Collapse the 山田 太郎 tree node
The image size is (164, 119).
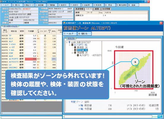(67, 42)
